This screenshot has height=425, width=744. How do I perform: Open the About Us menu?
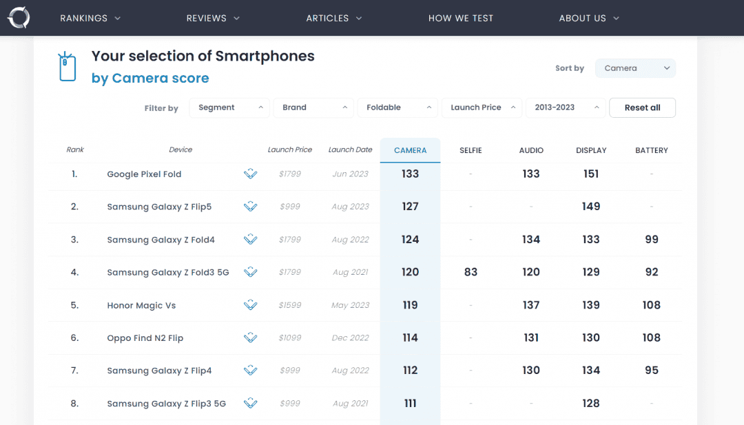click(x=589, y=18)
